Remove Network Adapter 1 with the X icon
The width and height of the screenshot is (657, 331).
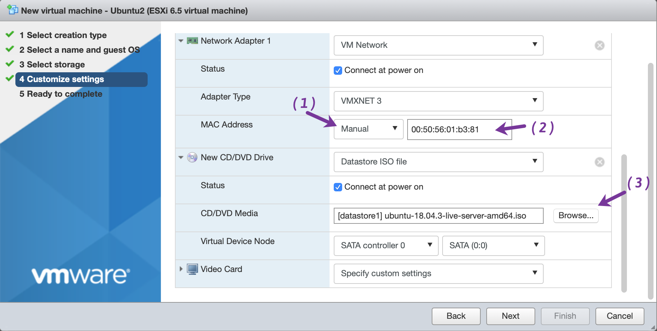[599, 45]
